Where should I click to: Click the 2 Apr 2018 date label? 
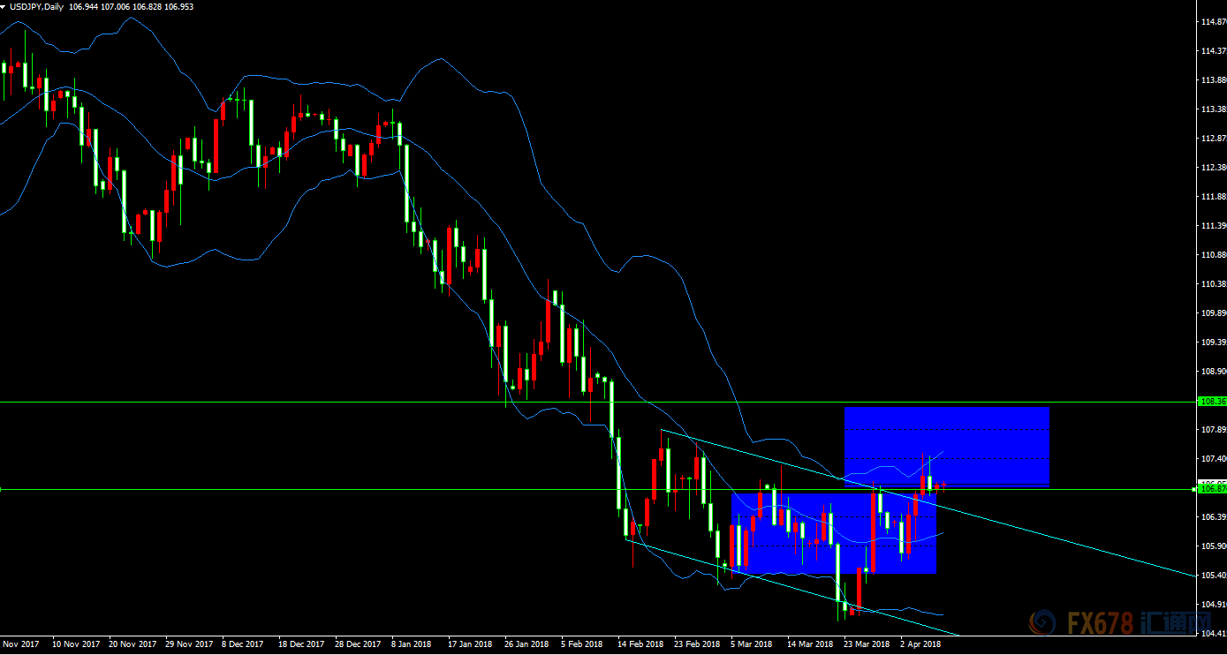point(920,644)
